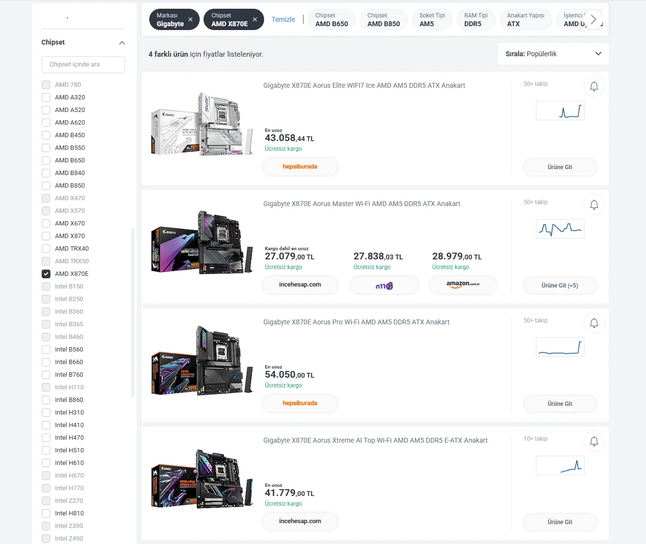Open Aorus Xtreme AI Top product image
The image size is (646, 544).
coord(202,479)
